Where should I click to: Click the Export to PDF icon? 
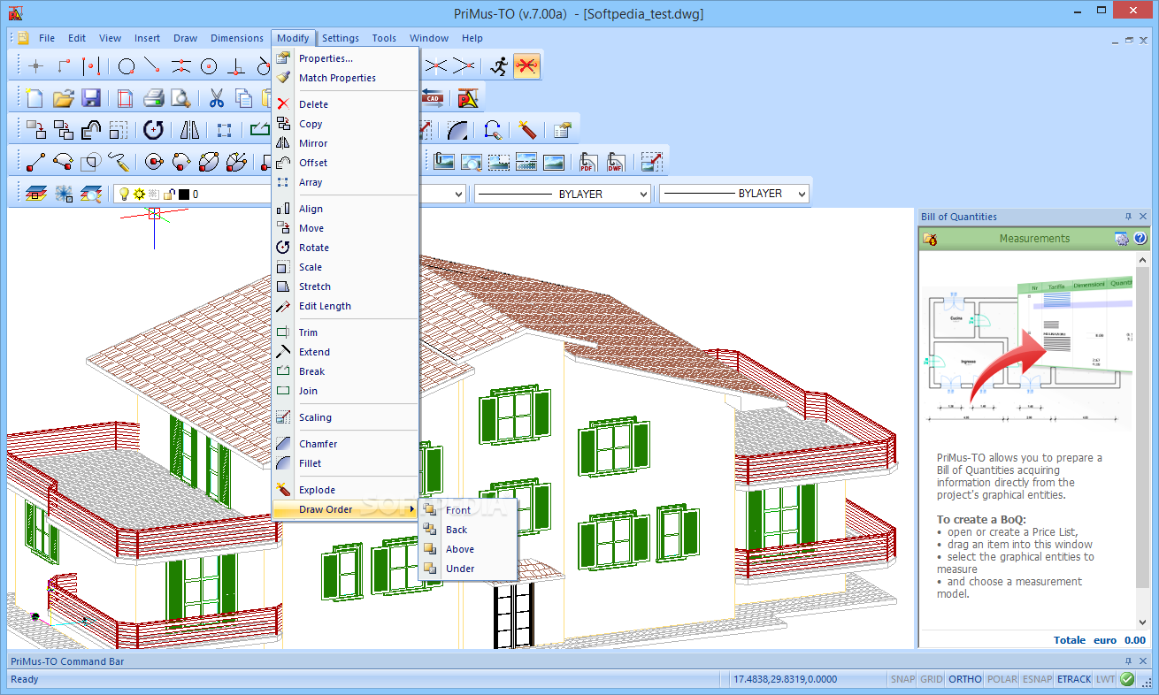click(589, 162)
